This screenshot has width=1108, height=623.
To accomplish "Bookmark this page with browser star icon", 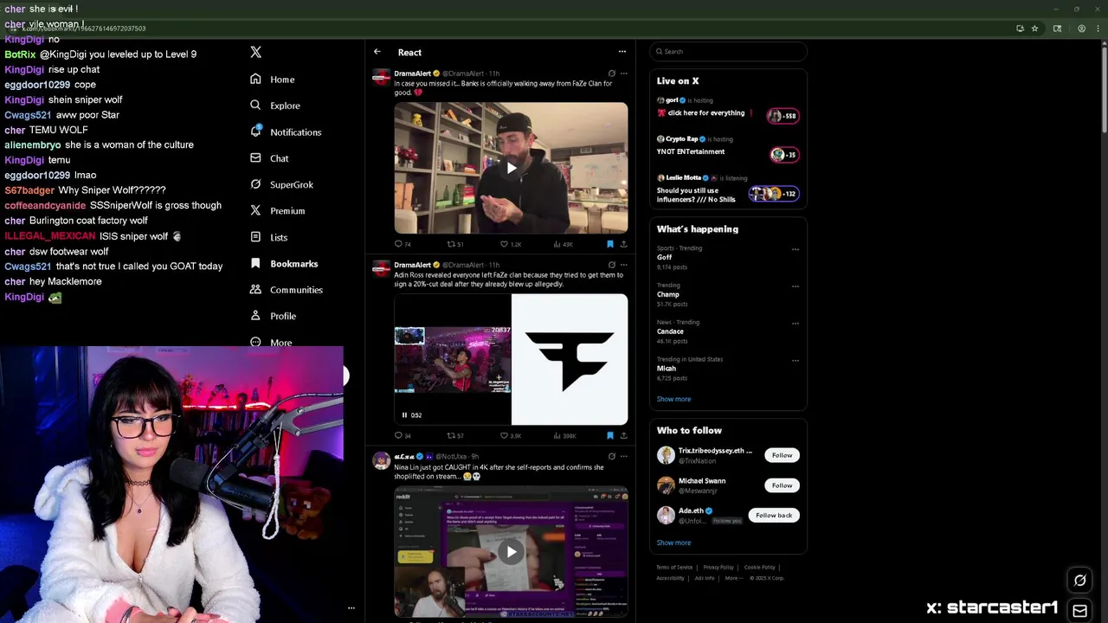I will coord(1034,29).
